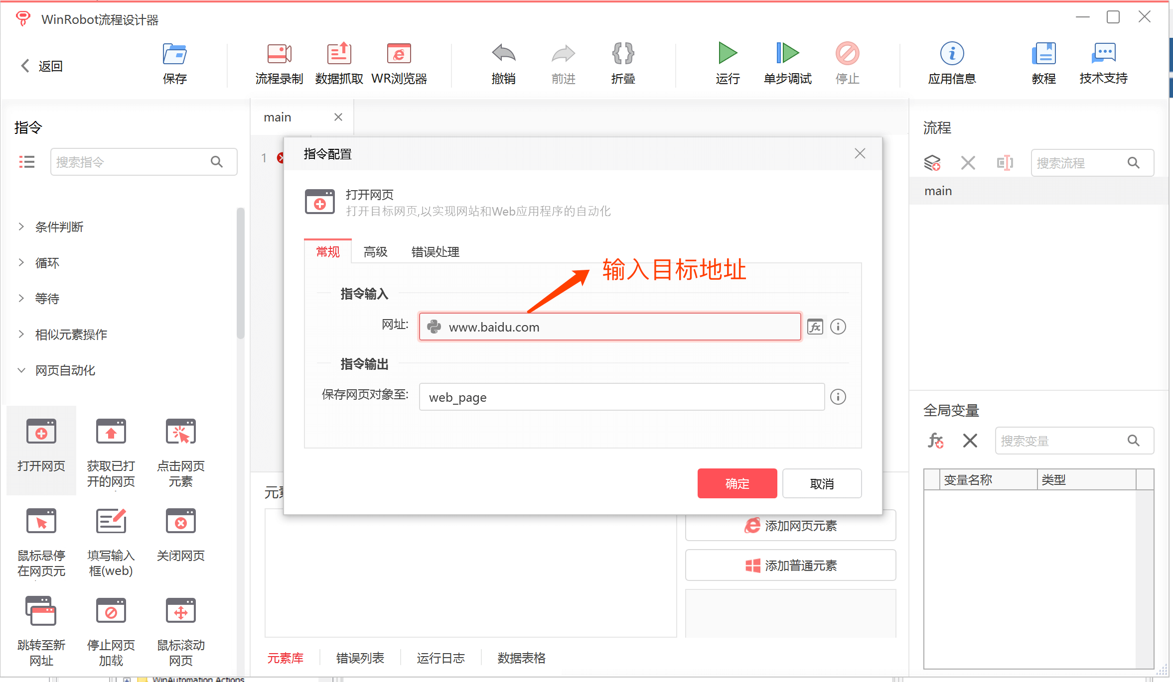Launch the WR浏览器 browser icon

pos(399,54)
